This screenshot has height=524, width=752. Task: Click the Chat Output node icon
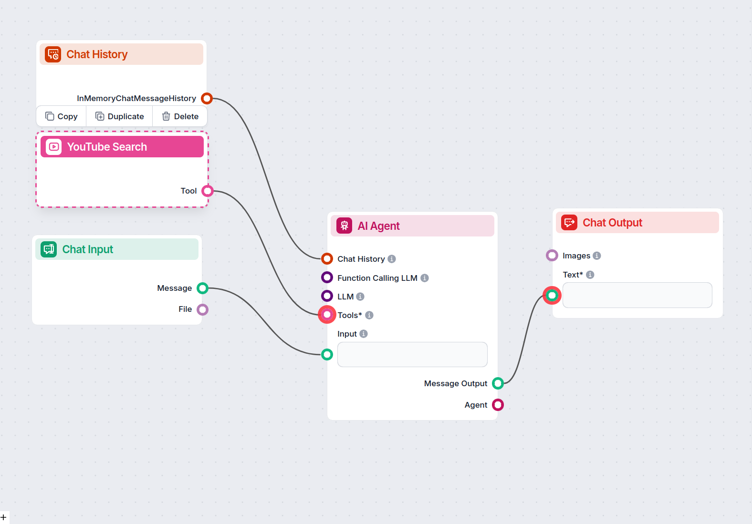(x=569, y=223)
